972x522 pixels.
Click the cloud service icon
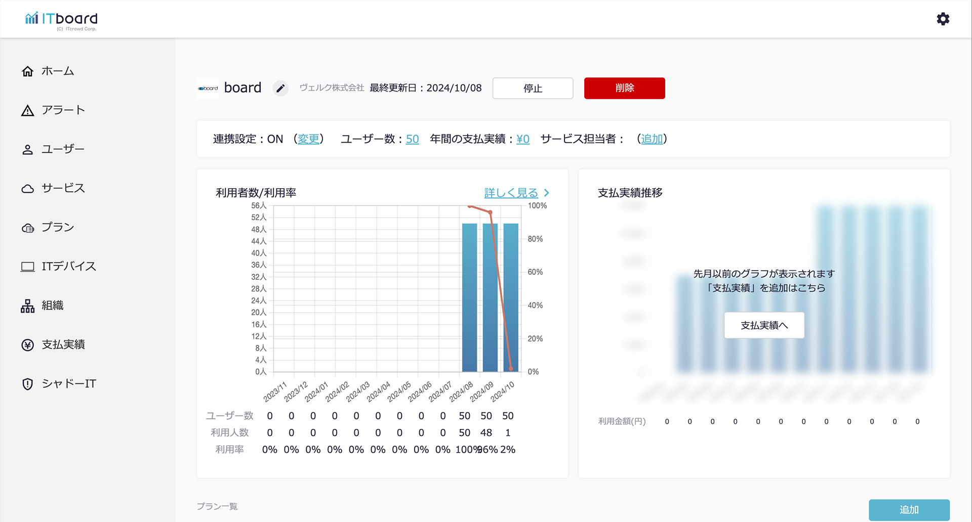[x=28, y=189]
